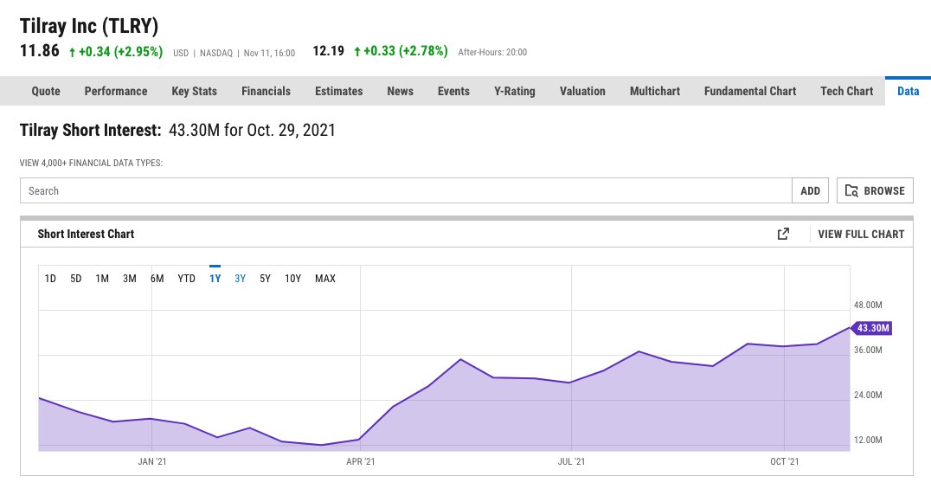Viewport: 931px width, 489px height.
Task: Click VIEW FULL CHART link
Action: 861,234
